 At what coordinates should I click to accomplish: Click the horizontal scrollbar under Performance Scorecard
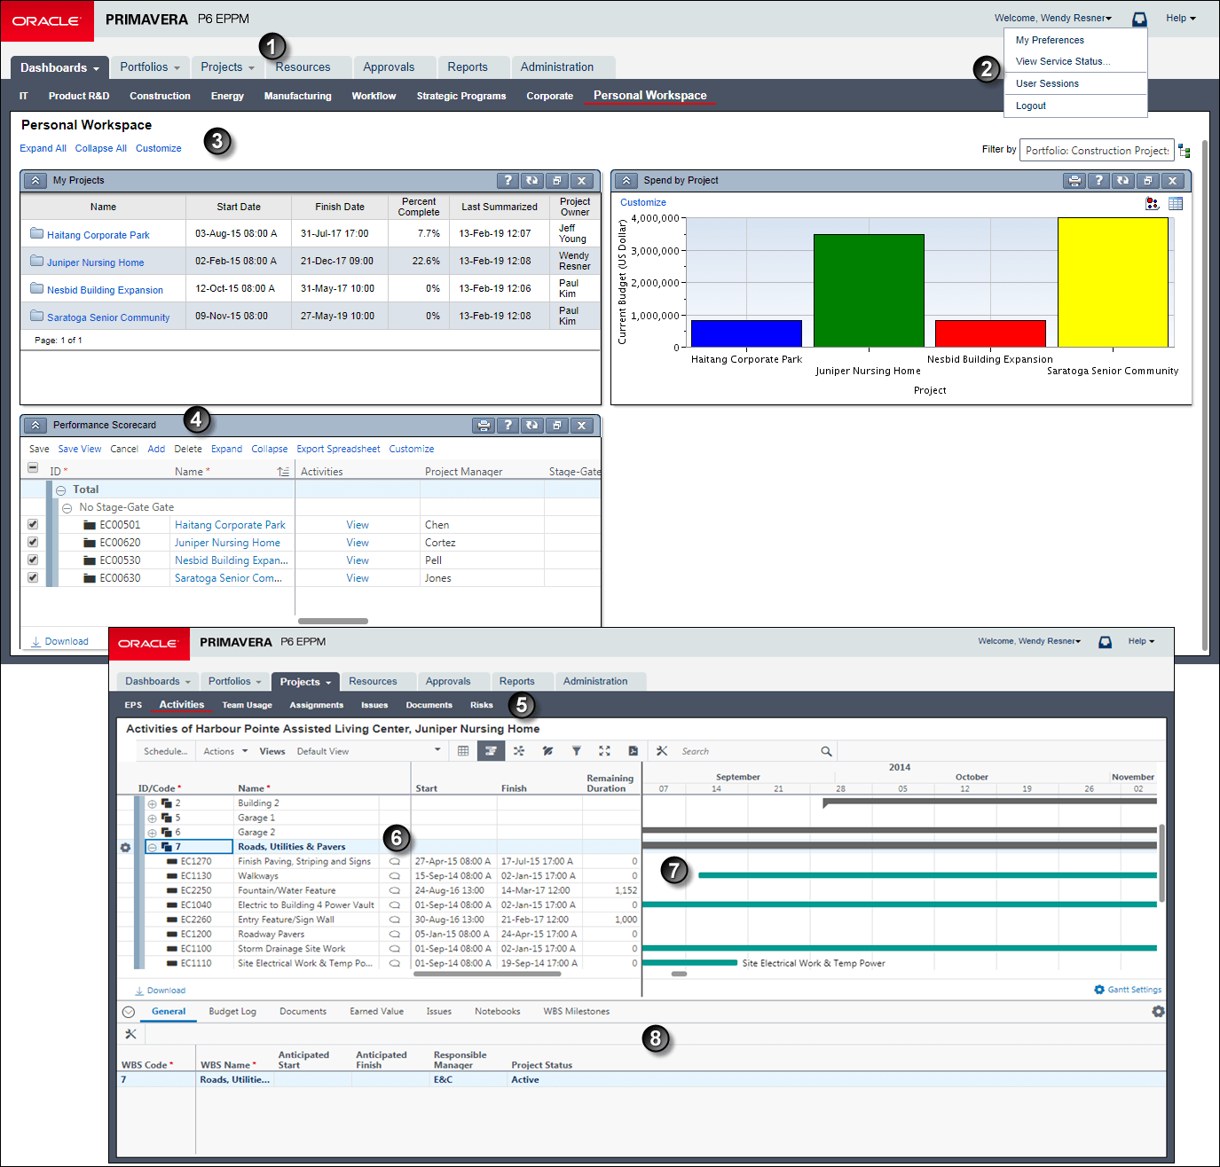pyautogui.click(x=333, y=621)
